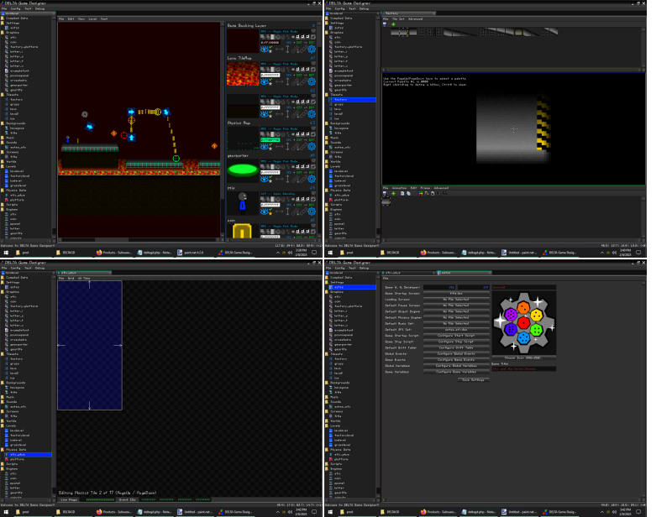
Task: Open notification center in level editor window taskbar
Action: 314,253
